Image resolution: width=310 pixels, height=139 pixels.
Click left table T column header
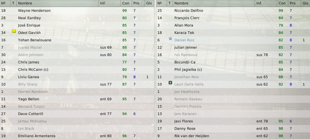13,3
